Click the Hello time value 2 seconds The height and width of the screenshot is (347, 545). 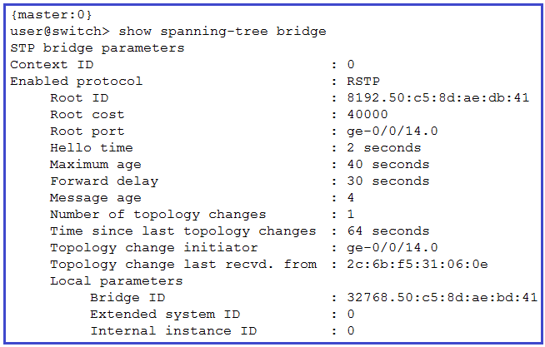pyautogui.click(x=384, y=147)
